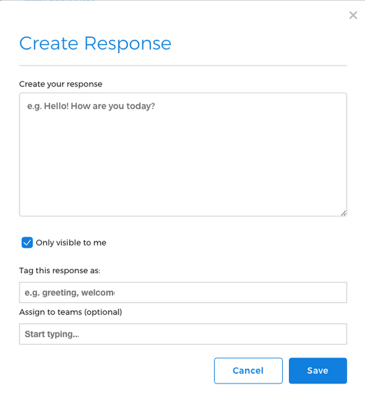The image size is (365, 404).
Task: Click the 'Create your response' label
Action: (x=61, y=84)
